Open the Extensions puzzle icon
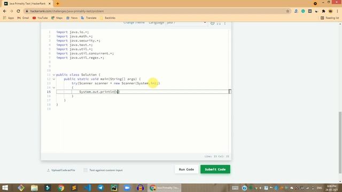Viewport: 342px width, 192px height. [323, 11]
